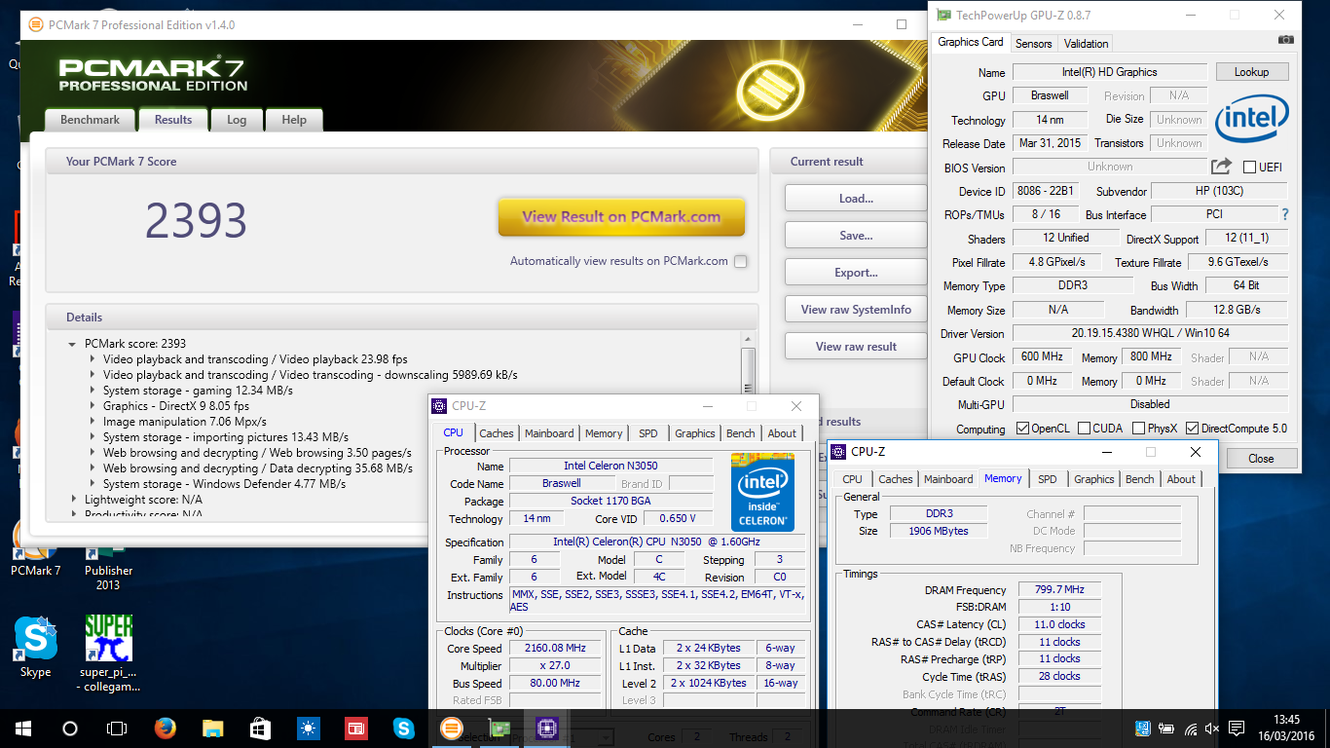Click View raw SystemInfo button
The width and height of the screenshot is (1330, 748).
(x=856, y=310)
